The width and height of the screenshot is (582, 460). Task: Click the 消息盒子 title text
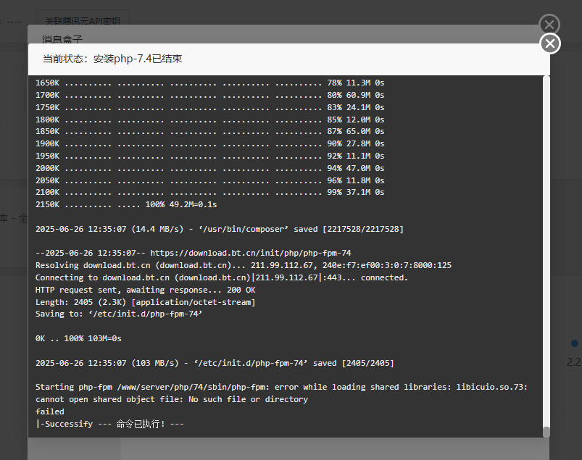[62, 38]
